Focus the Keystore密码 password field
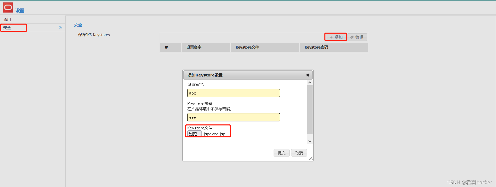The image size is (496, 187). (x=234, y=117)
